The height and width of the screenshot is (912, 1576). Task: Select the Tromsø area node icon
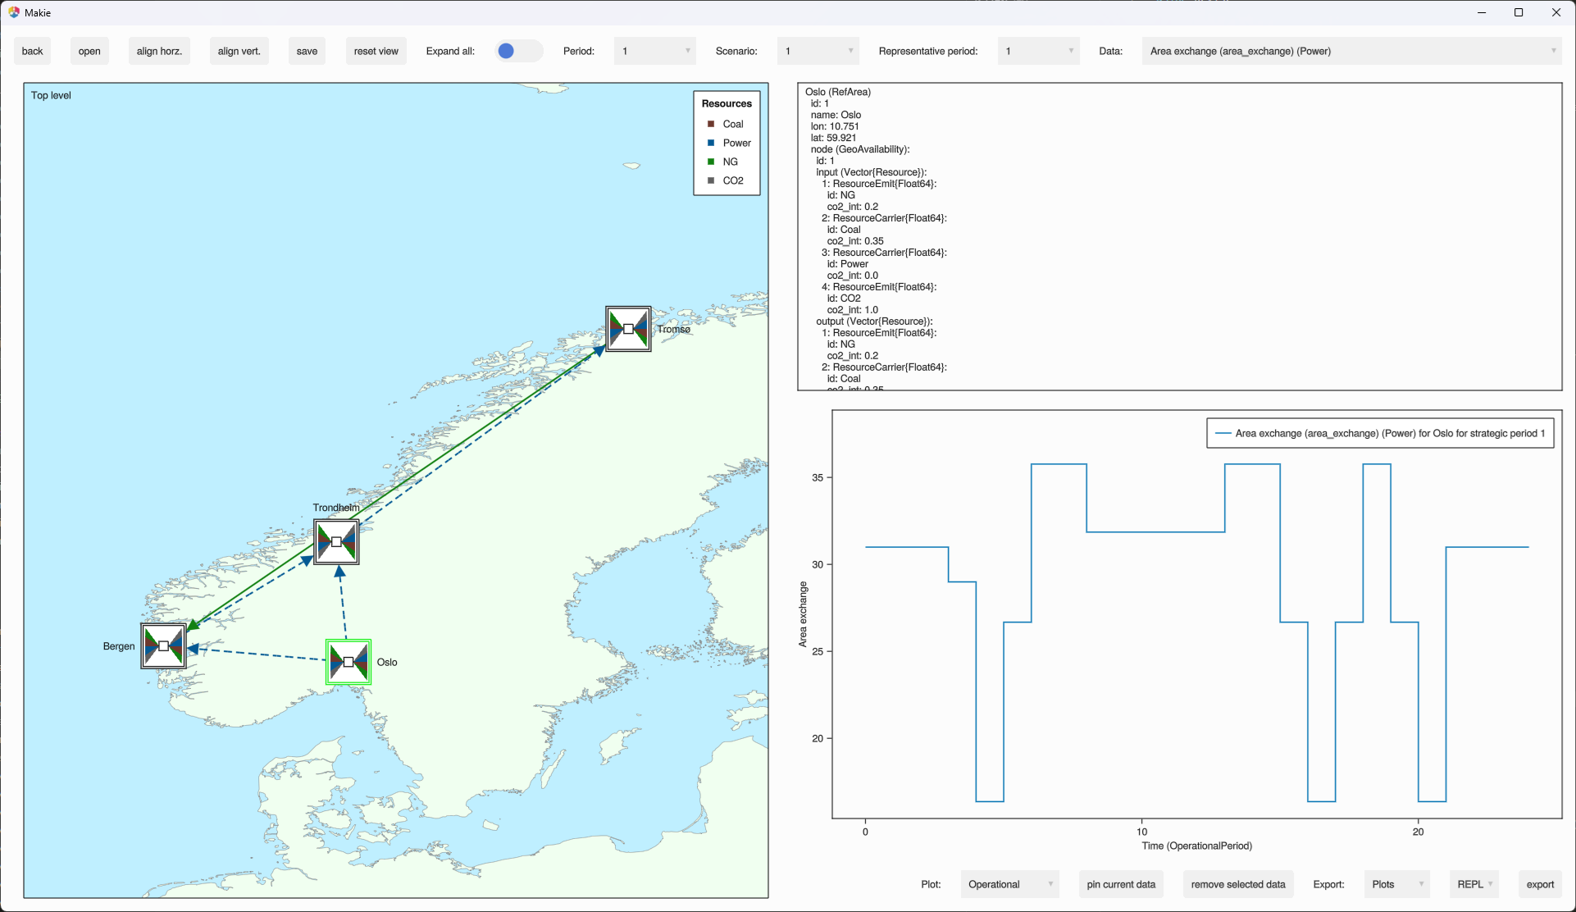click(x=628, y=329)
